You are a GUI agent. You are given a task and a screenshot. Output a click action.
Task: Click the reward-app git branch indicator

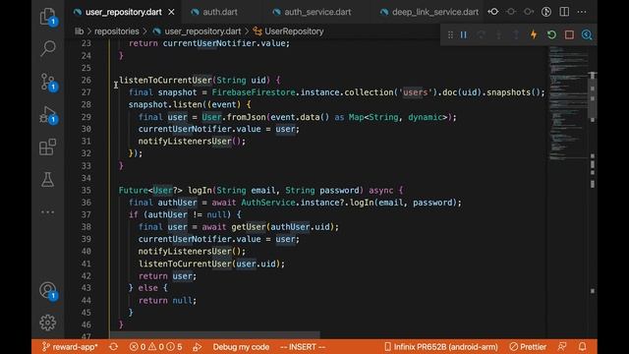click(70, 347)
